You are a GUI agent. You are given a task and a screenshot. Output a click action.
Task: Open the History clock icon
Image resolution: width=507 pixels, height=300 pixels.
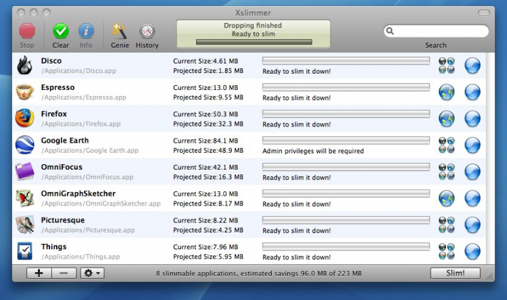point(147,31)
